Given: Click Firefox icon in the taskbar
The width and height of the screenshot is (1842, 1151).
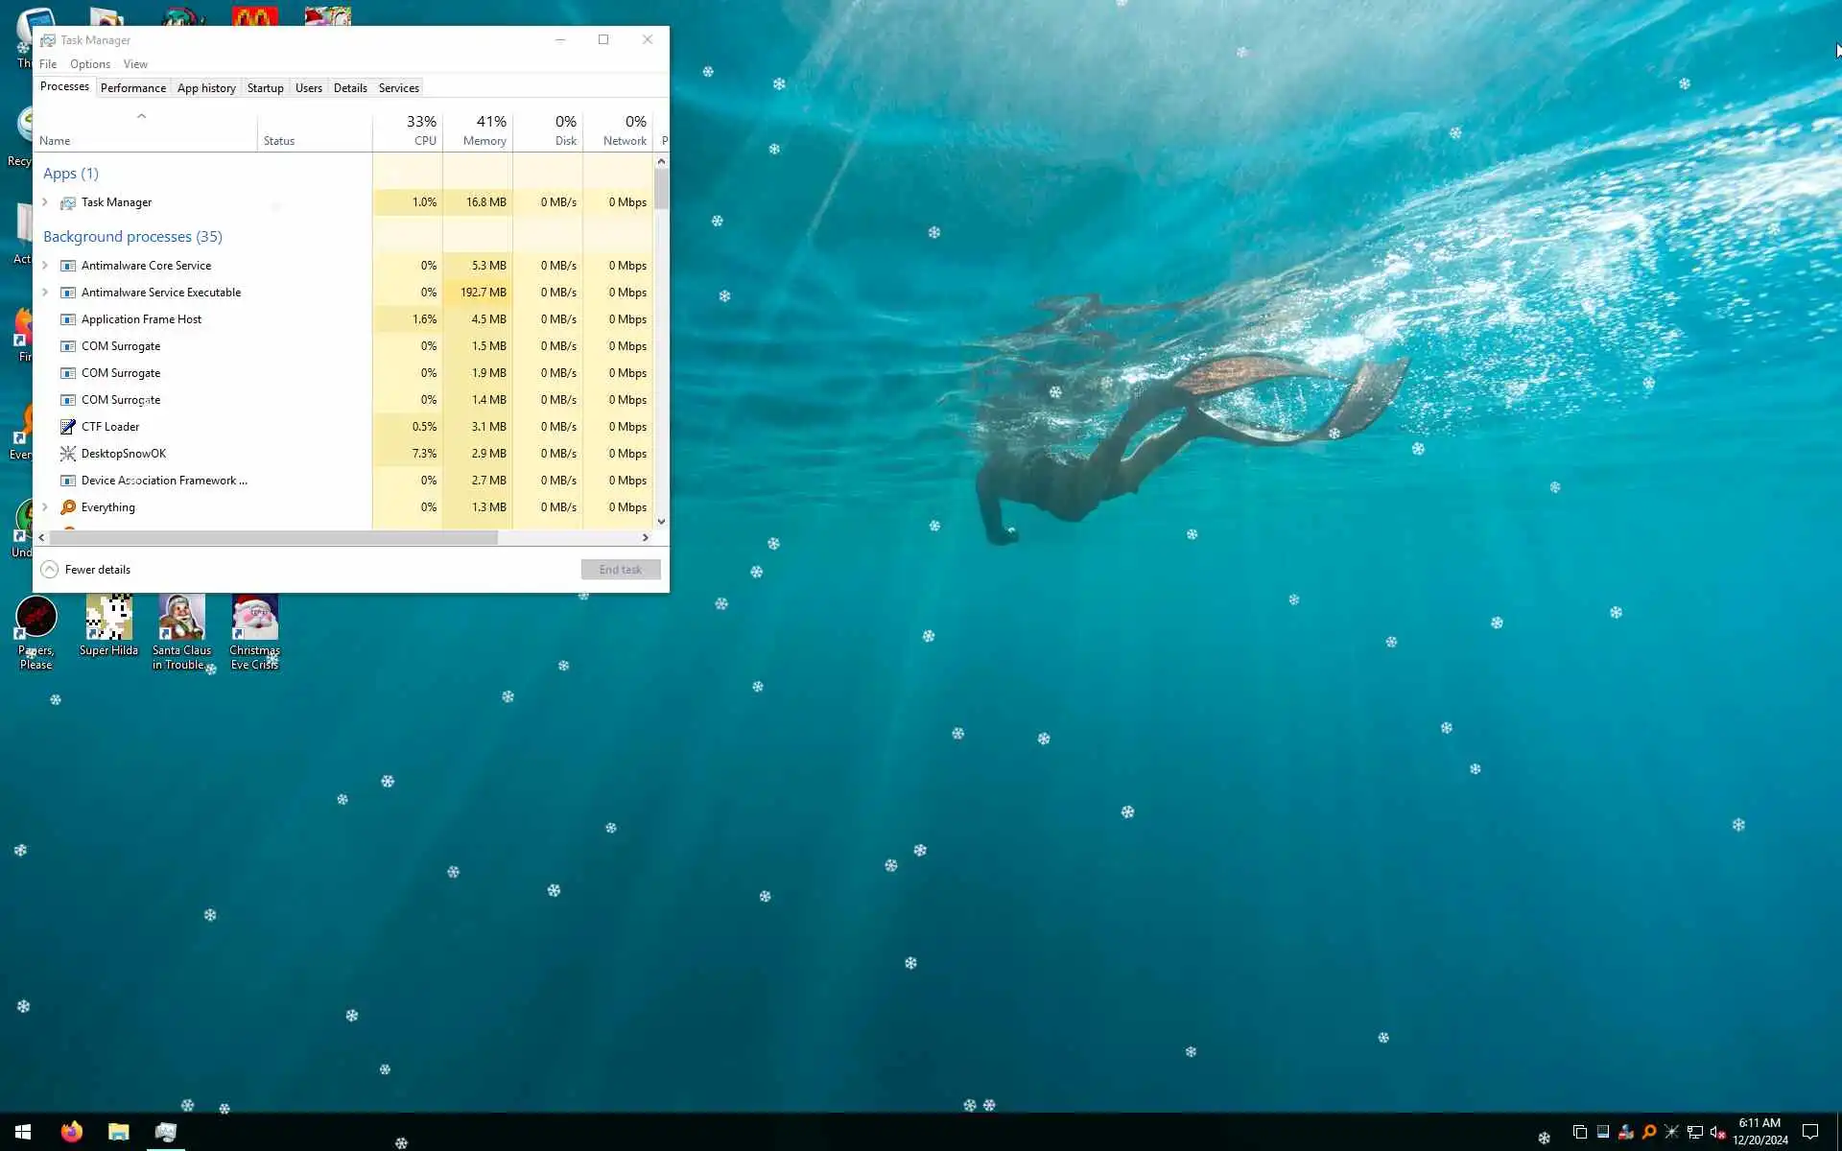Looking at the screenshot, I should click(x=72, y=1132).
